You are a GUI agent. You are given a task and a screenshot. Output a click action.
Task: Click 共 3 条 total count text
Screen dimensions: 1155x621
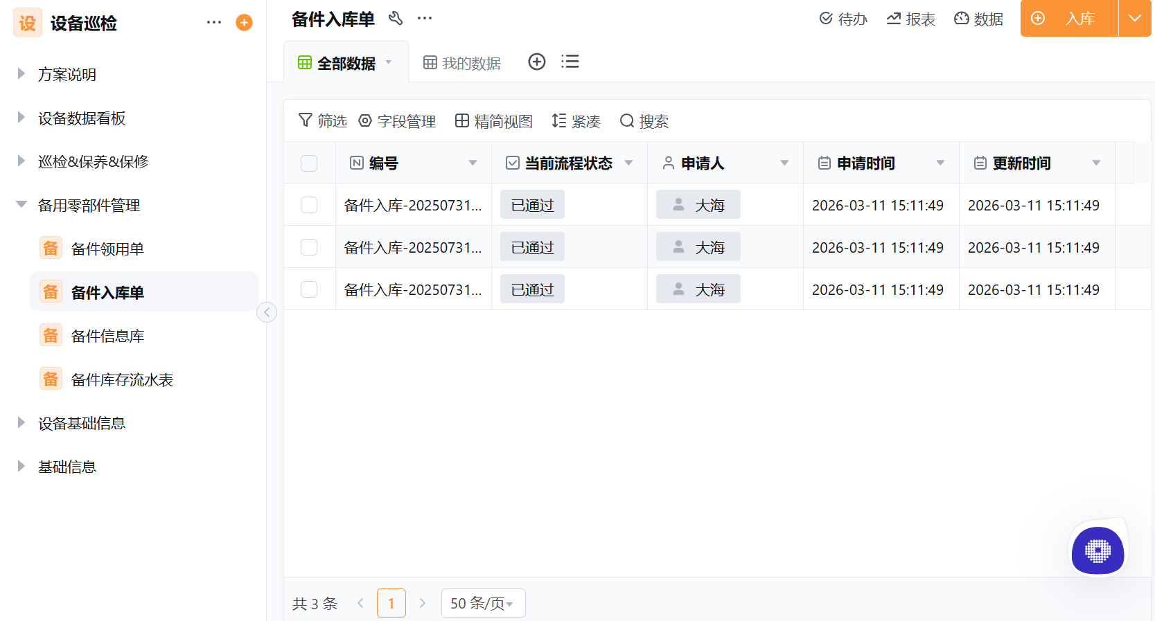point(315,604)
